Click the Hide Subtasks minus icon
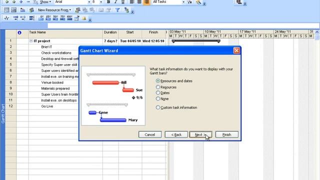Image resolution: width=320 pixels, height=180 pixels. (28, 2)
